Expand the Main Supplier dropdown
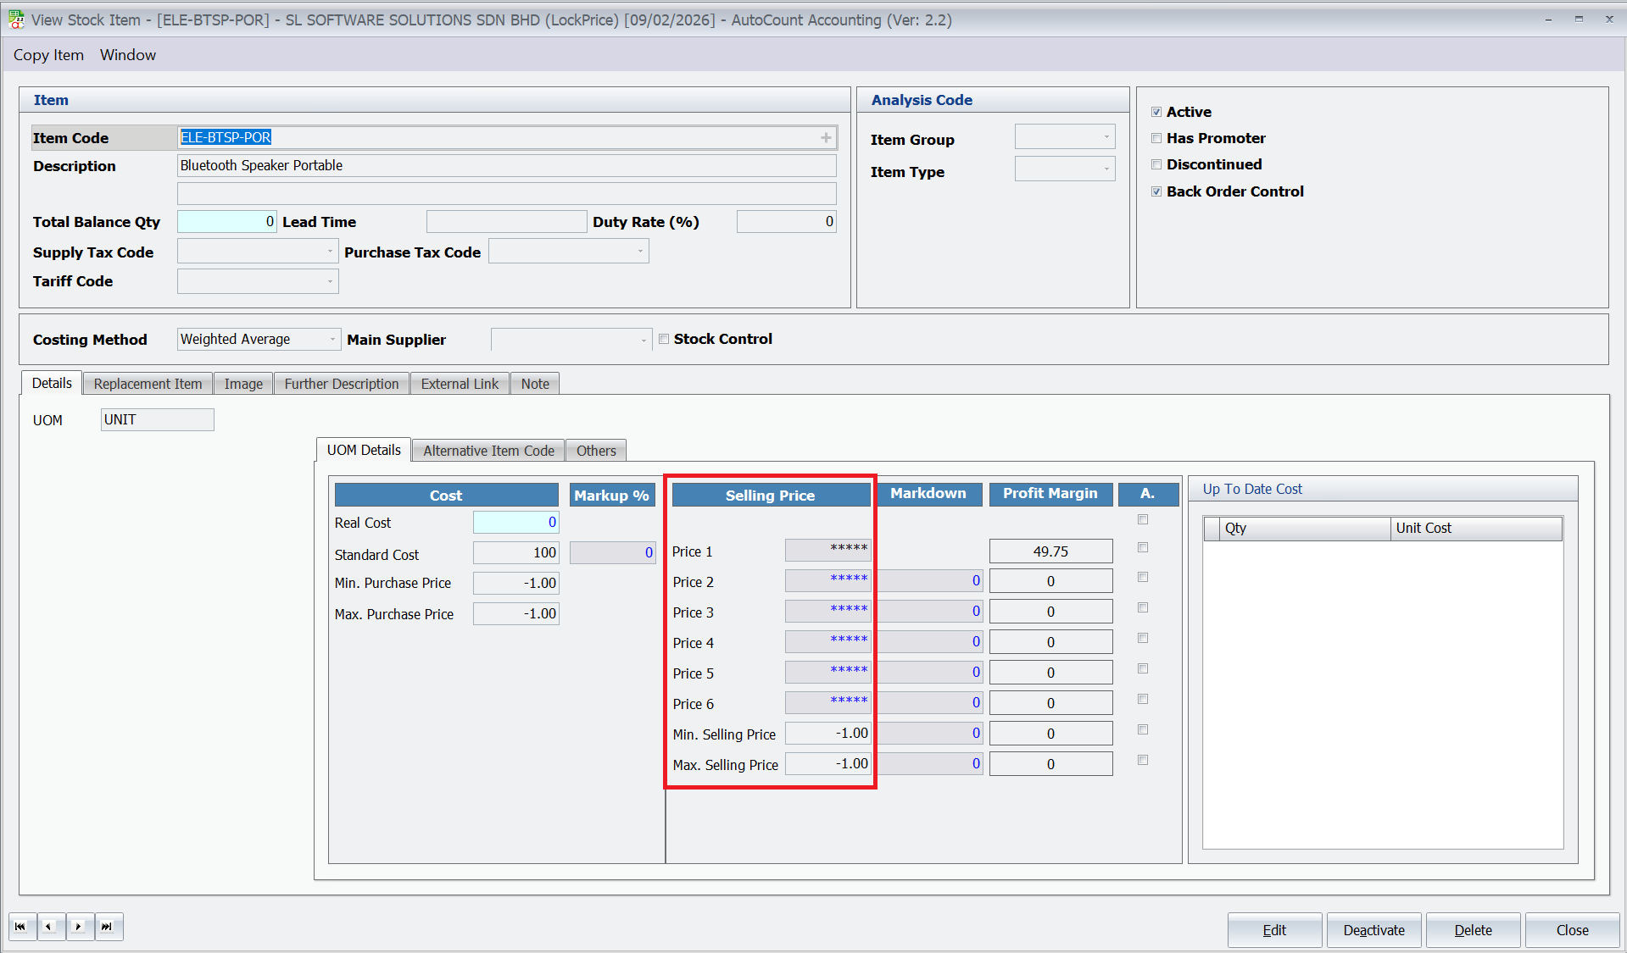The height and width of the screenshot is (953, 1627). pos(644,341)
